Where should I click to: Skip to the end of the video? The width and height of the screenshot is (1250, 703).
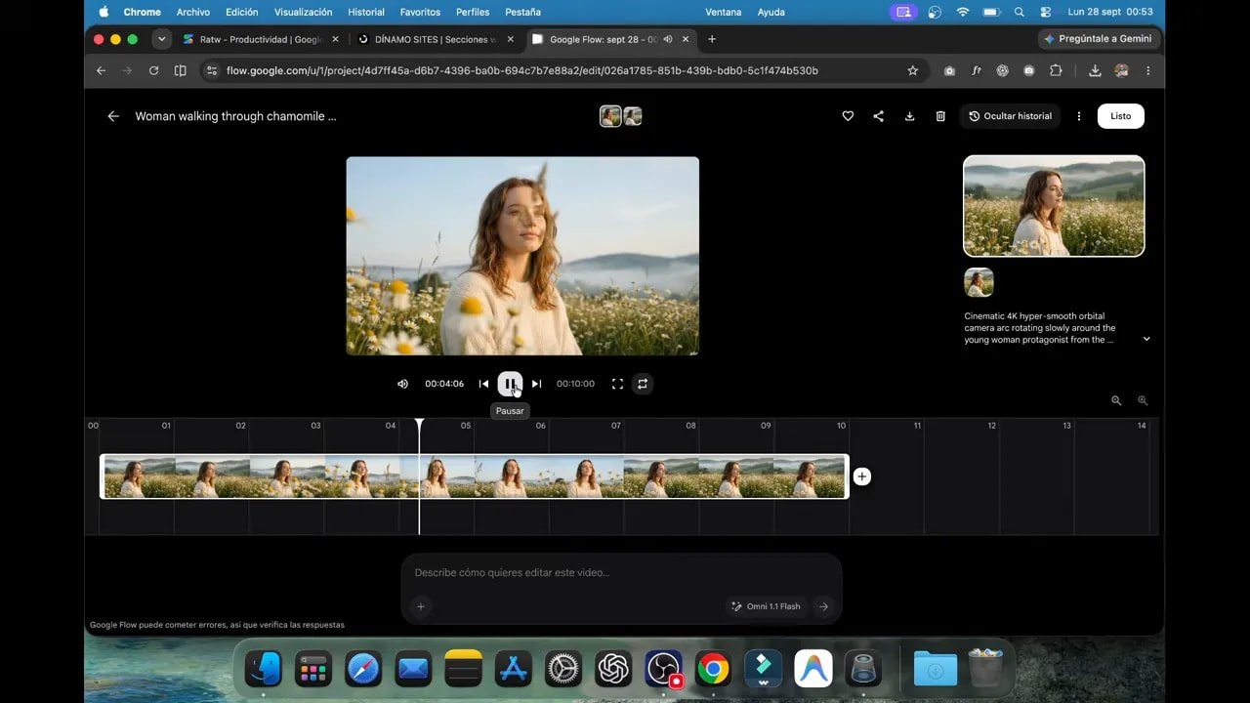pos(536,384)
